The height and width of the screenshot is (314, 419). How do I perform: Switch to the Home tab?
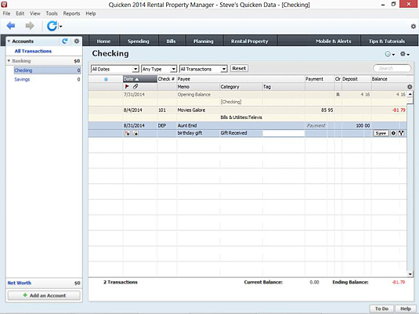pyautogui.click(x=103, y=42)
